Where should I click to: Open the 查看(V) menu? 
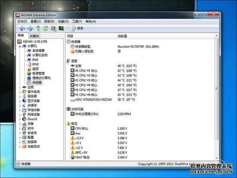coord(36,22)
